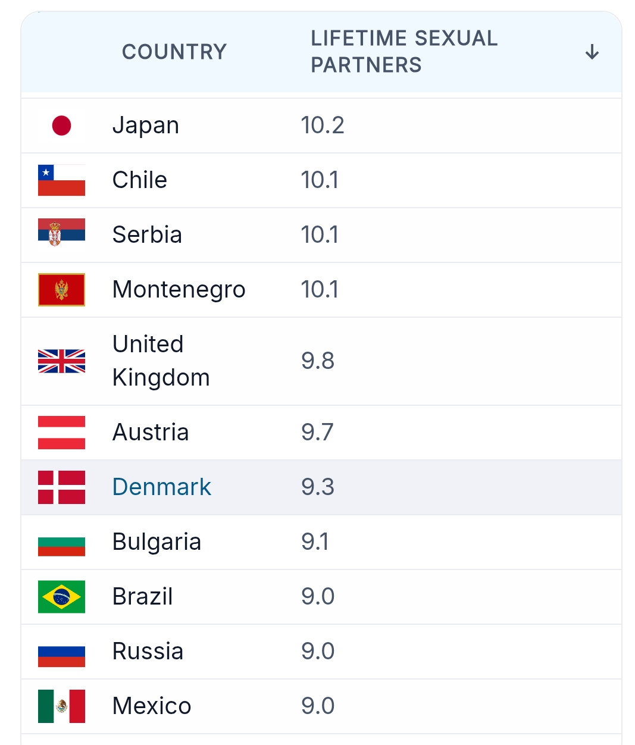The image size is (635, 745).
Task: Toggle sort arrow for Lifetime Sexual Partners
Action: (x=592, y=52)
